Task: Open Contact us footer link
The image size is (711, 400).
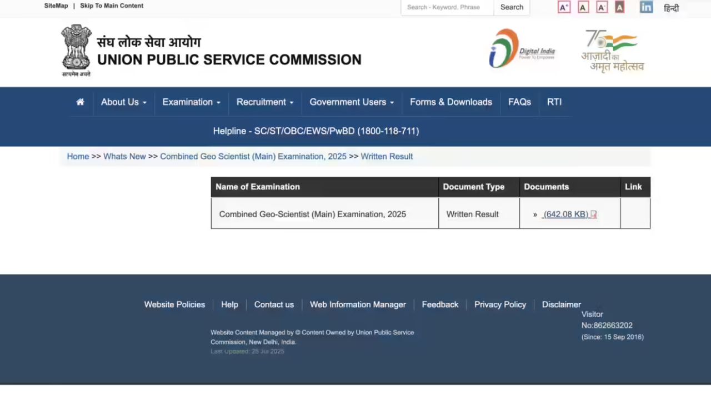Action: point(274,304)
